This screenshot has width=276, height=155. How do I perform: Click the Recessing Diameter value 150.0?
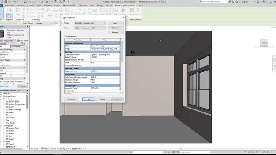click(104, 82)
